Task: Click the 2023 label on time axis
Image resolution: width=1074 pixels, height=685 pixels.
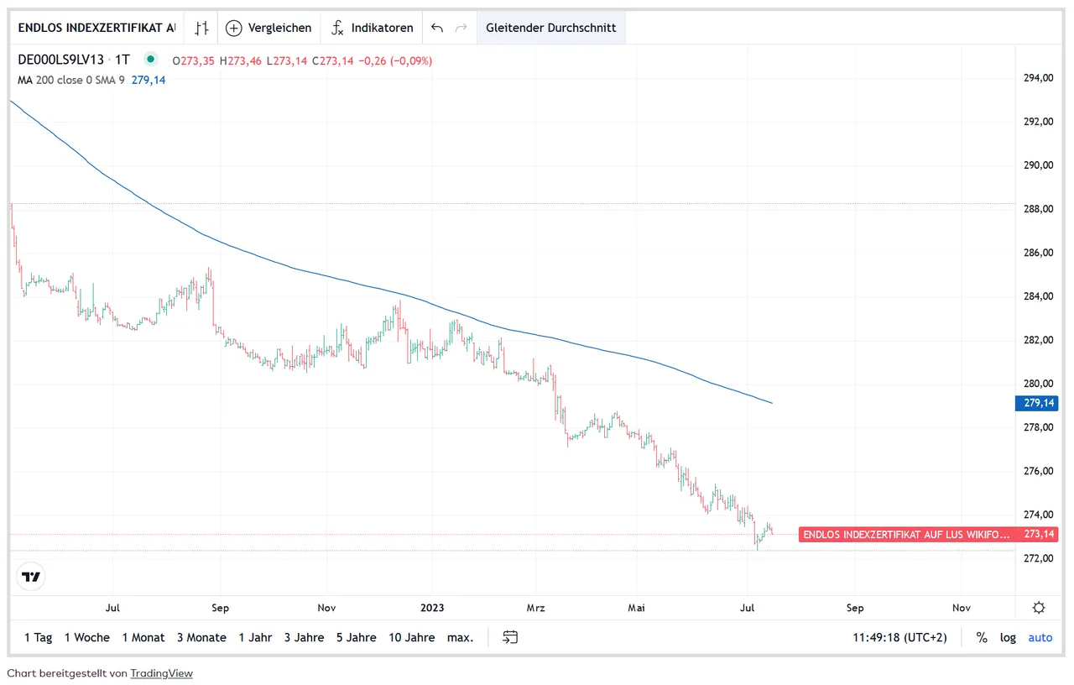Action: click(432, 608)
